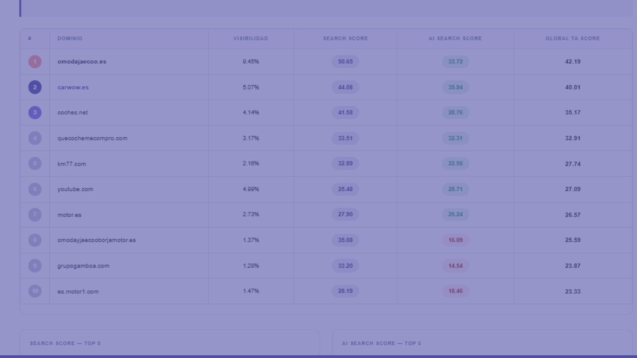Click the rank 5 badge for km77.com

coord(35,163)
